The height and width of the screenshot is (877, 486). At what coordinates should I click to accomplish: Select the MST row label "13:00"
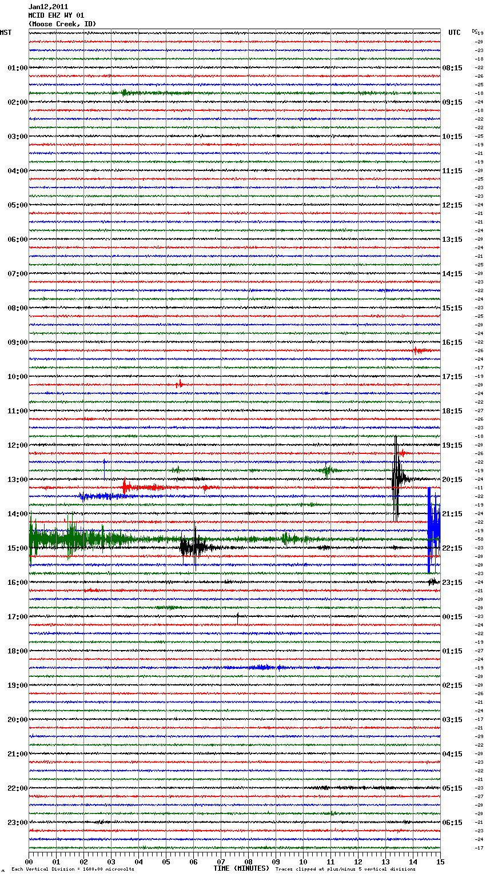click(17, 480)
